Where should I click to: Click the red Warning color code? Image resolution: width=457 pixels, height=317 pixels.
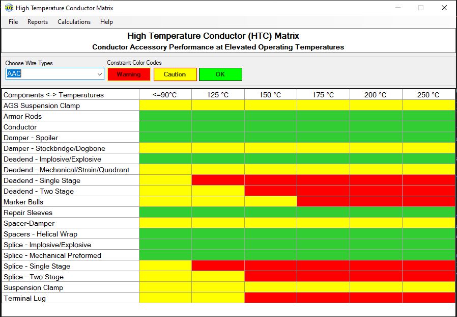(x=129, y=74)
